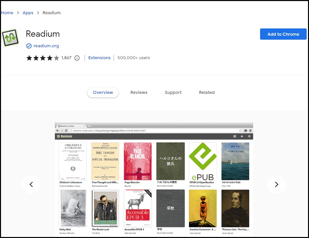309x238 pixels.
Task: Click the reload icon in screenshot browser bar
Action: click(66, 131)
